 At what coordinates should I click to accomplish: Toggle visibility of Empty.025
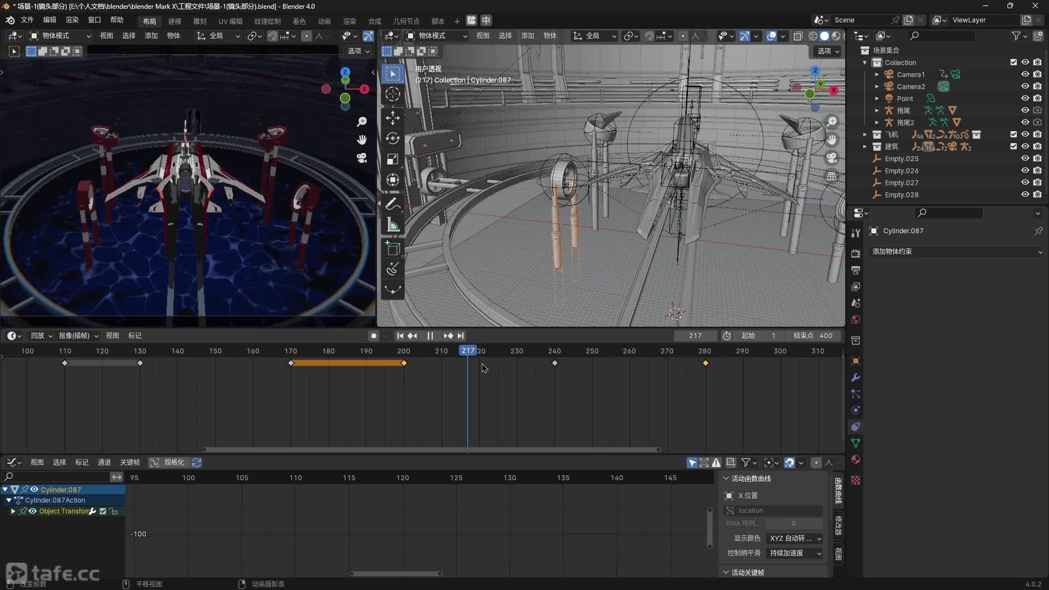[x=1025, y=158]
